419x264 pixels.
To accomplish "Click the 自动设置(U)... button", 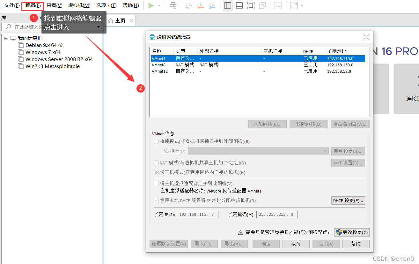I will [348, 151].
